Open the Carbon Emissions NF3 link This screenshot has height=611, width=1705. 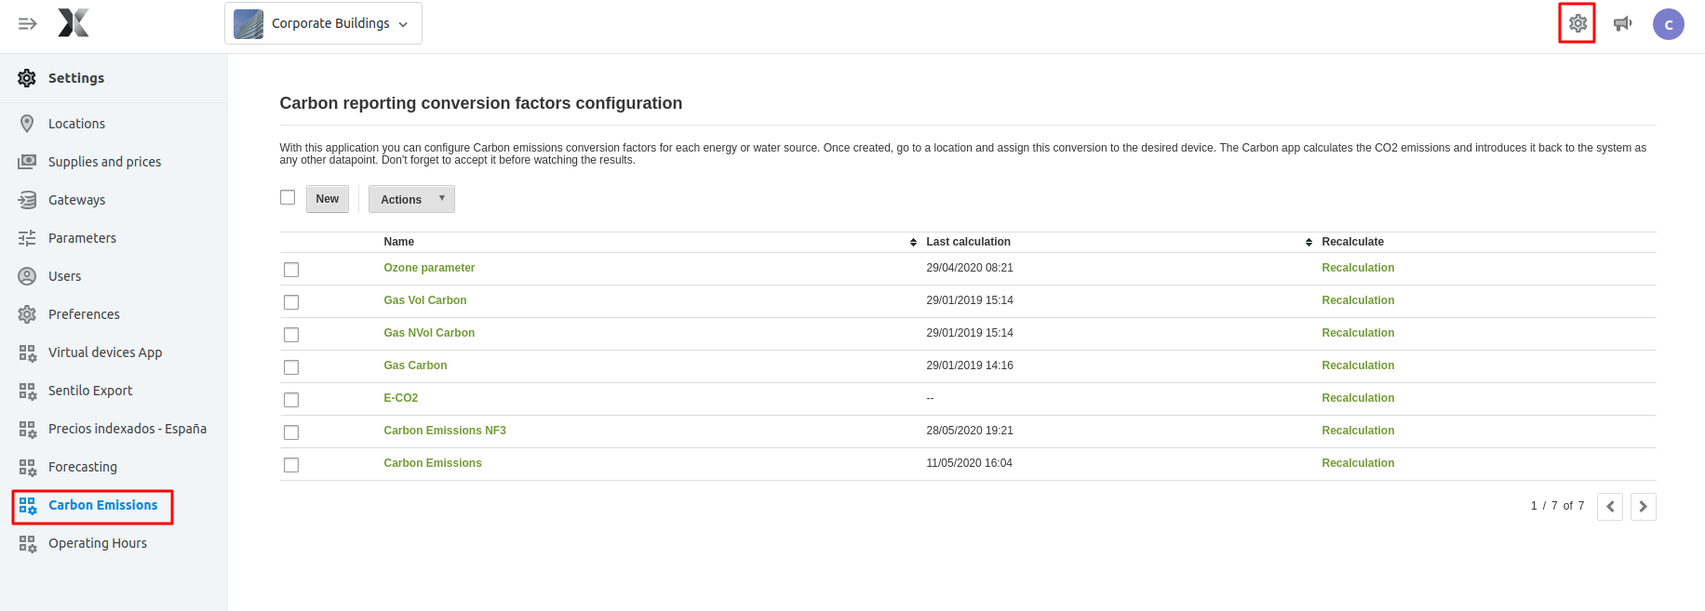(x=445, y=431)
